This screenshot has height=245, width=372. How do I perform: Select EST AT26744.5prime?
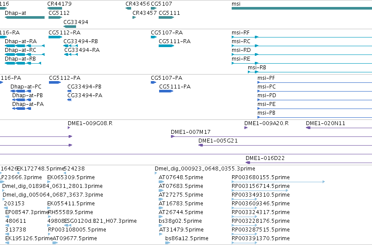pyautogui.click(x=161, y=217)
